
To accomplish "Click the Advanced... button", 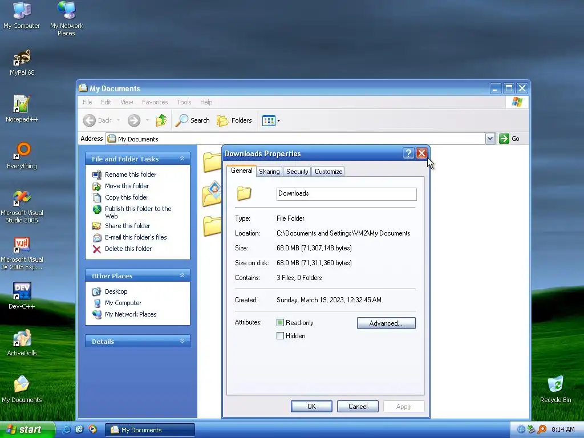I will click(386, 323).
